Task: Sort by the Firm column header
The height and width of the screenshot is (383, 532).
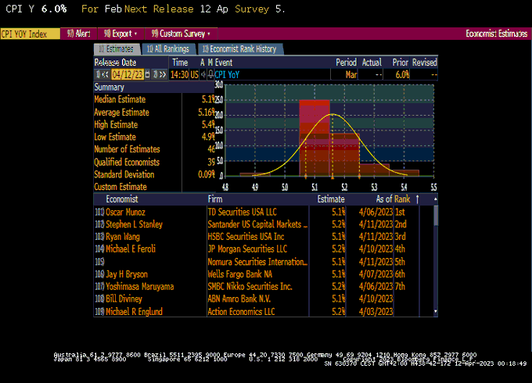Action: 214,199
